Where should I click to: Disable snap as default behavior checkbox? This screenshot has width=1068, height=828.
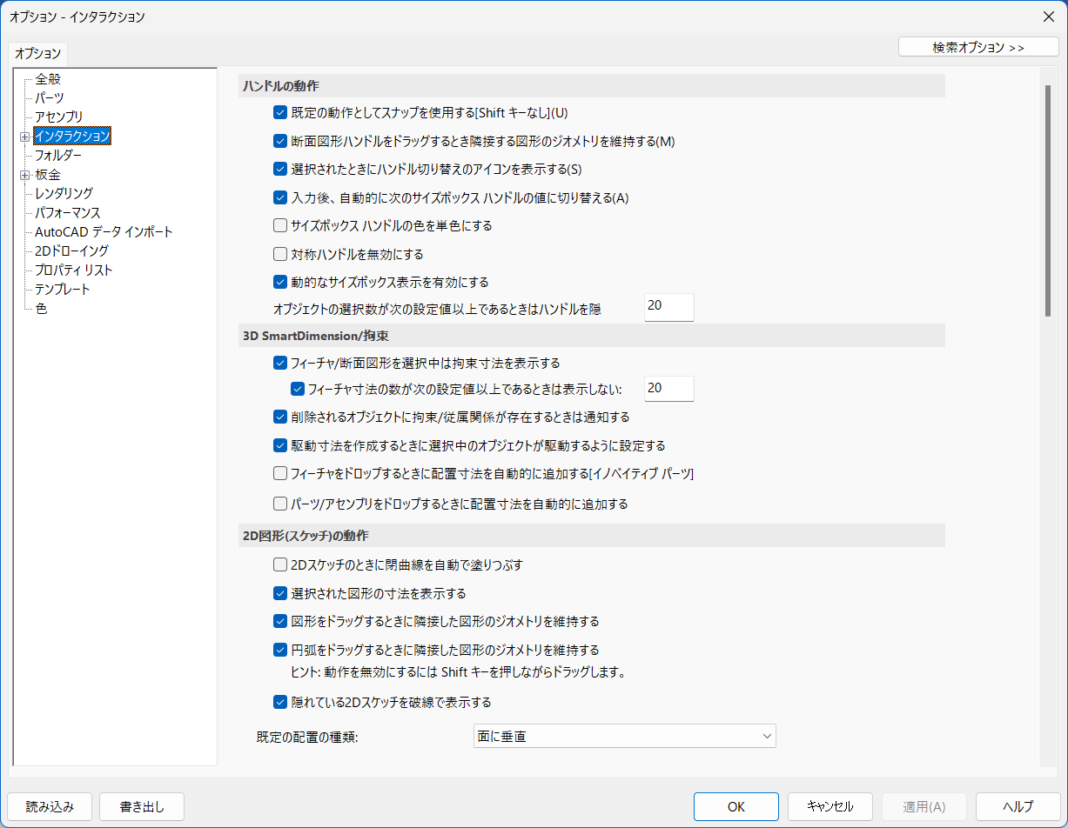[280, 111]
